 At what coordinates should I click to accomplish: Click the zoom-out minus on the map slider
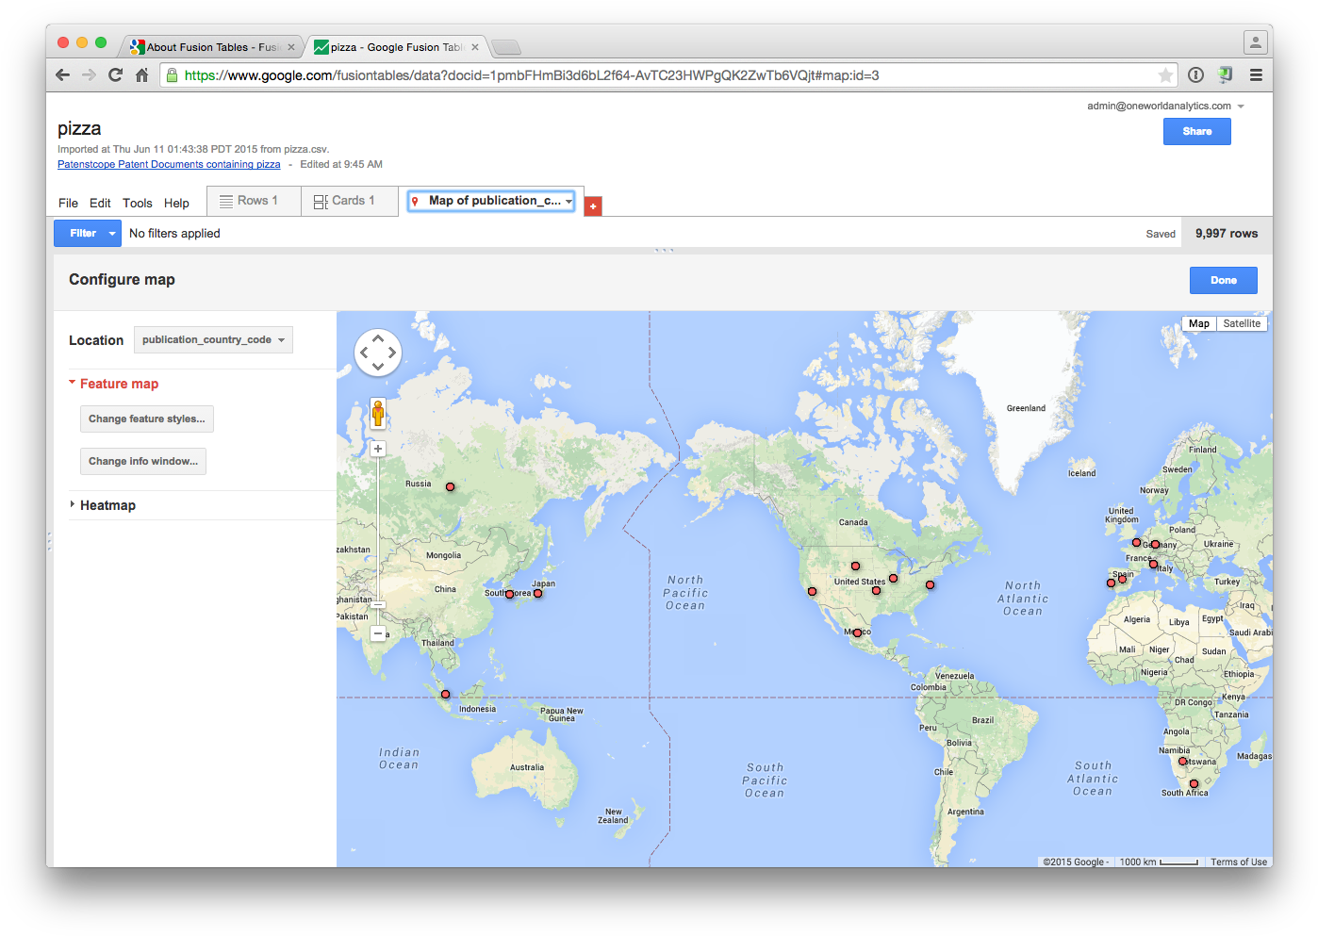click(377, 632)
